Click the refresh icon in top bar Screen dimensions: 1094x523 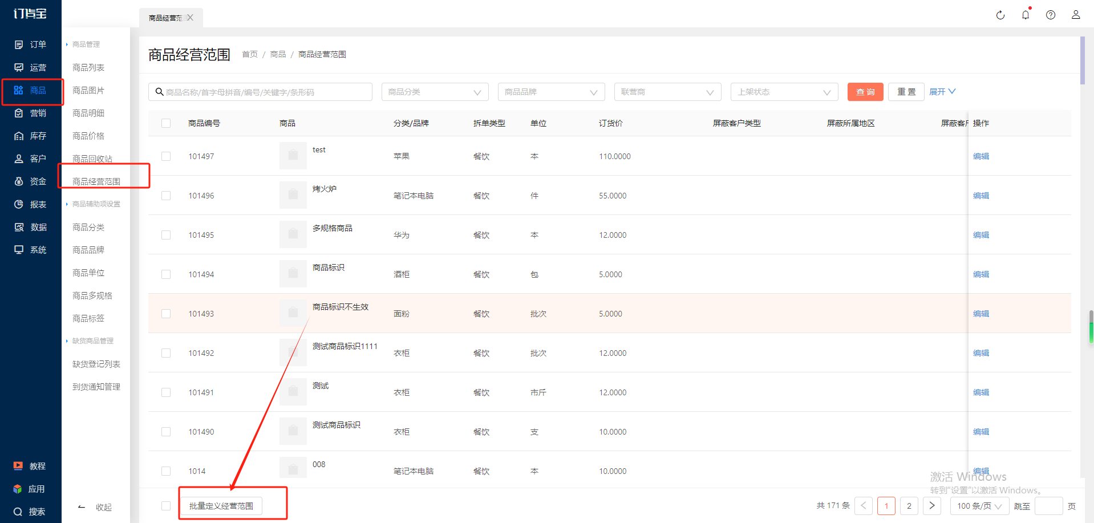click(x=1000, y=15)
